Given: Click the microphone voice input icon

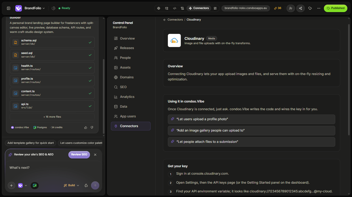Looking at the screenshot, I should pyautogui.click(x=86, y=185).
